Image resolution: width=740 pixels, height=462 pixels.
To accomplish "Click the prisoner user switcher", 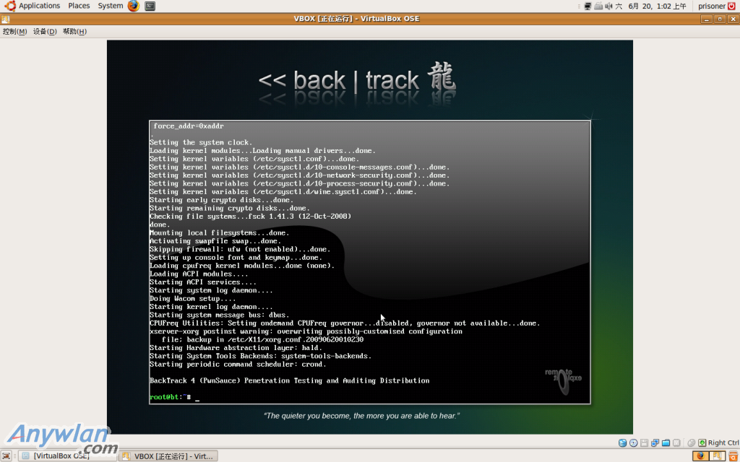I will pos(712,6).
